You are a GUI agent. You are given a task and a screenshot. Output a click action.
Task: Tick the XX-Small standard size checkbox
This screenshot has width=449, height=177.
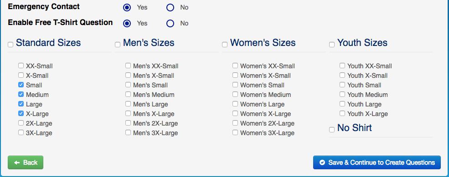pyautogui.click(x=21, y=66)
